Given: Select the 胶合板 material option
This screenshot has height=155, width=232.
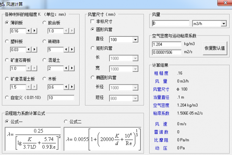Looking at the screenshot, I should [44, 23].
